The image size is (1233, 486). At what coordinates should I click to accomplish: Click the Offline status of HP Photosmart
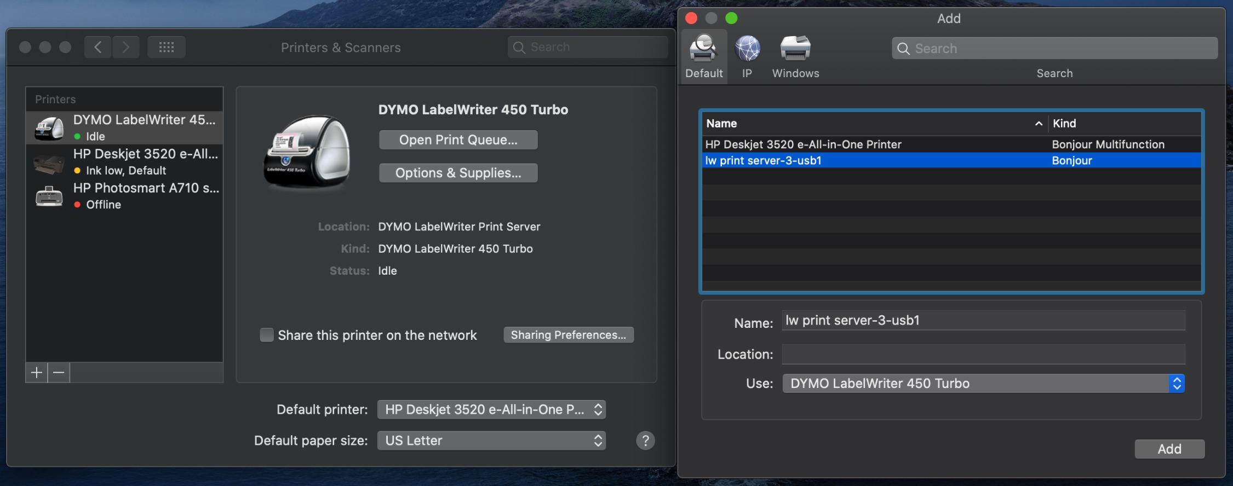click(104, 205)
